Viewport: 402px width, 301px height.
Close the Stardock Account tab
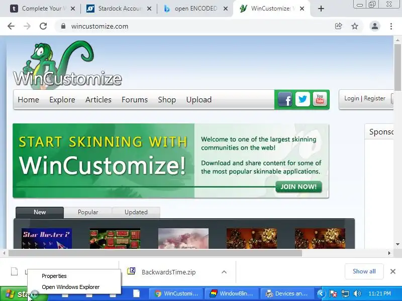[149, 9]
